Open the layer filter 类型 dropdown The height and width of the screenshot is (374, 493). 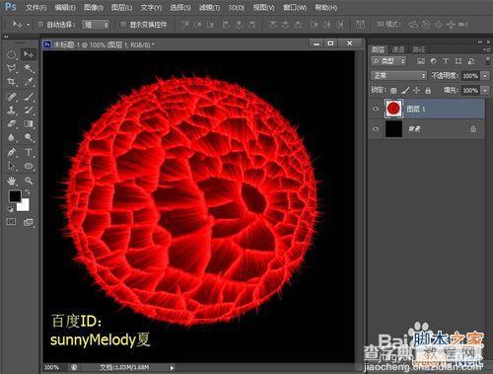point(388,61)
